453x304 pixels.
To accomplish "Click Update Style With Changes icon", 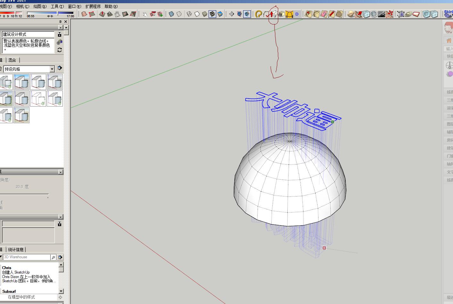I will point(60,50).
